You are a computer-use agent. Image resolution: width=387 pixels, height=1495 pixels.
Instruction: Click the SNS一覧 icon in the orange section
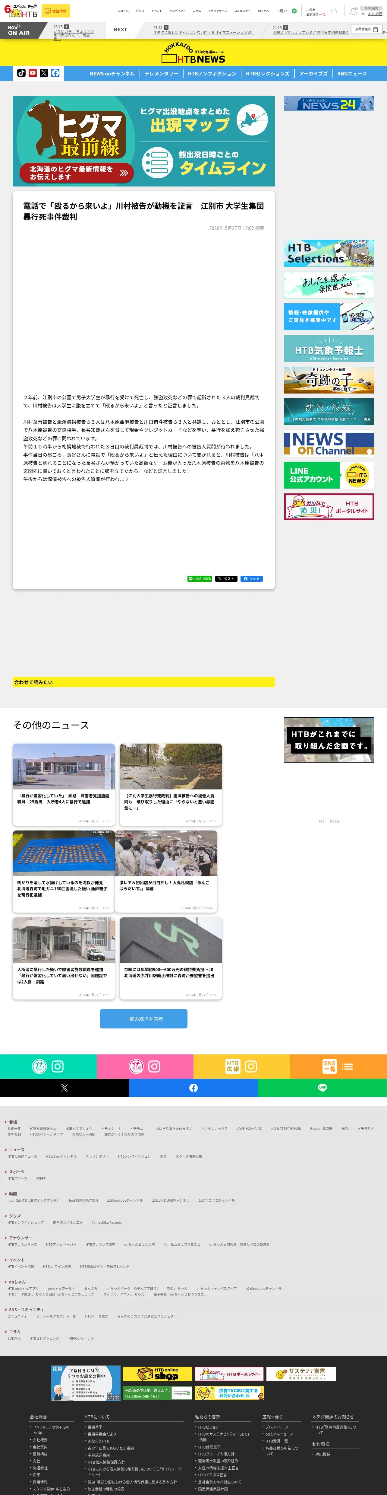(329, 1066)
